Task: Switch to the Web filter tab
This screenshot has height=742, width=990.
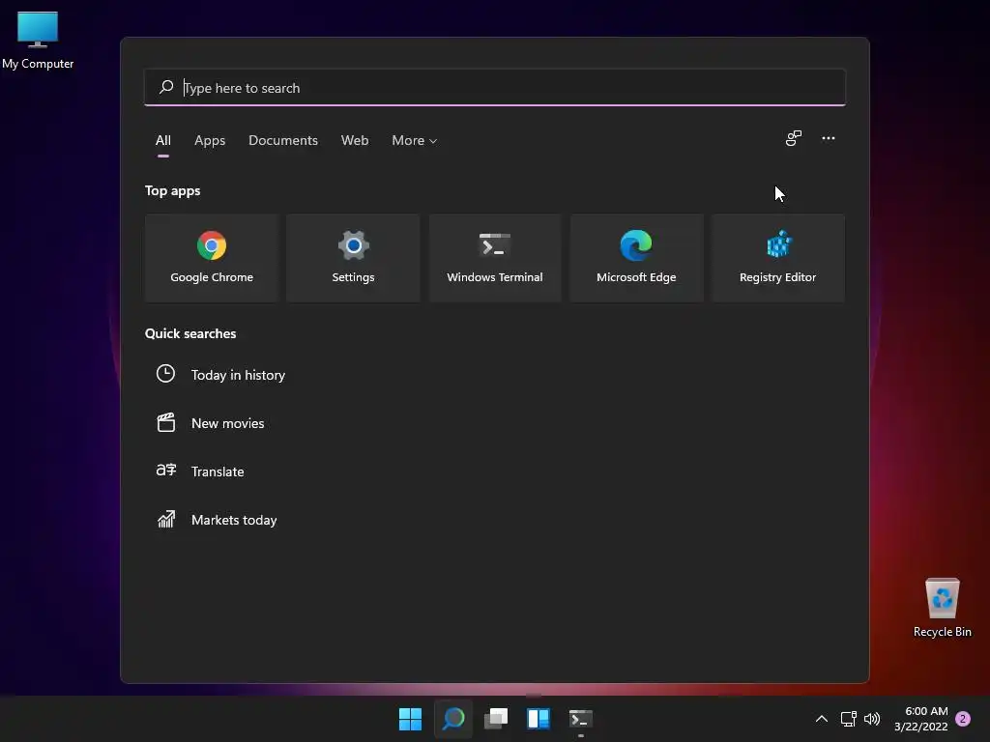Action: point(355,141)
